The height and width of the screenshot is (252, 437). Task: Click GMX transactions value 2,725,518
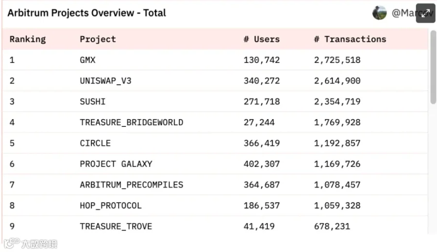point(337,60)
